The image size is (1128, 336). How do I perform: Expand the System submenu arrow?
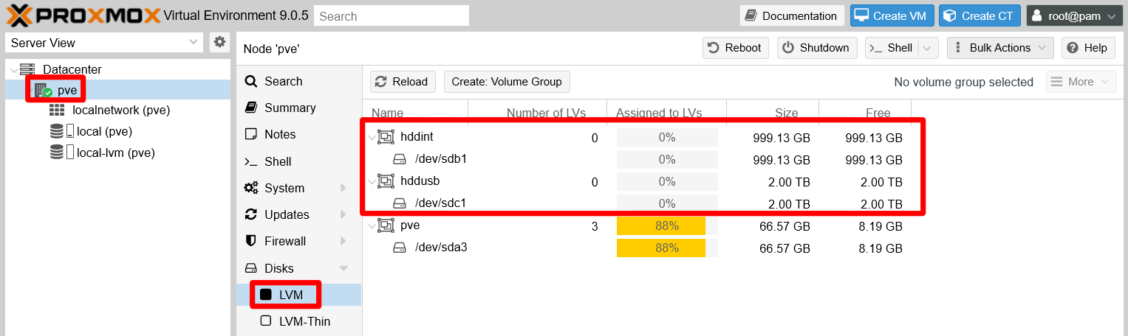point(343,188)
